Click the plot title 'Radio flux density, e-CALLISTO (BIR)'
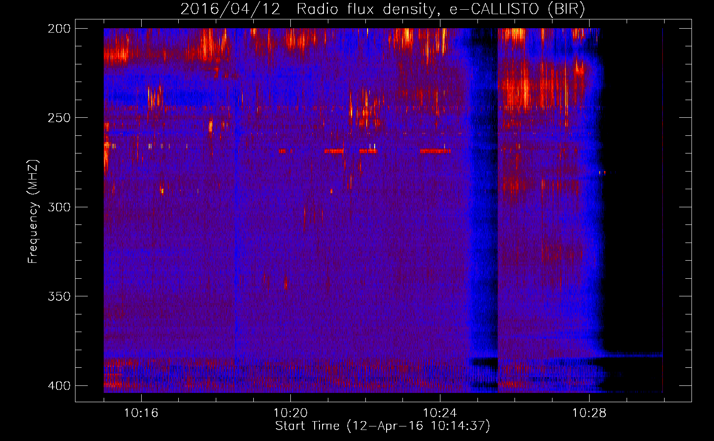 tap(440, 9)
